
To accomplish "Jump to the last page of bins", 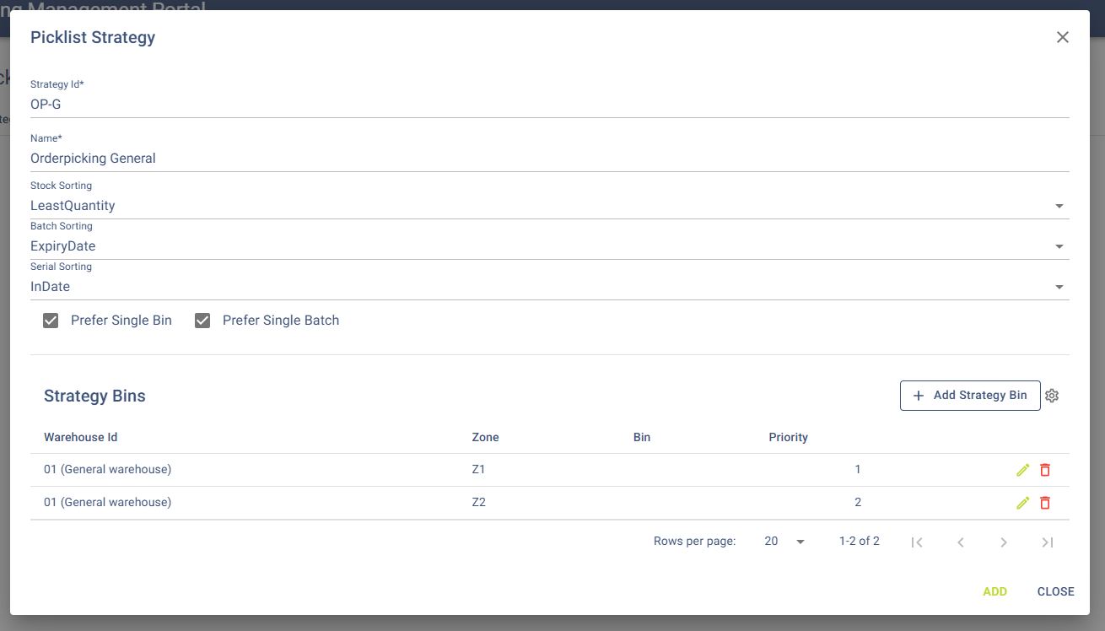I will 1047,542.
